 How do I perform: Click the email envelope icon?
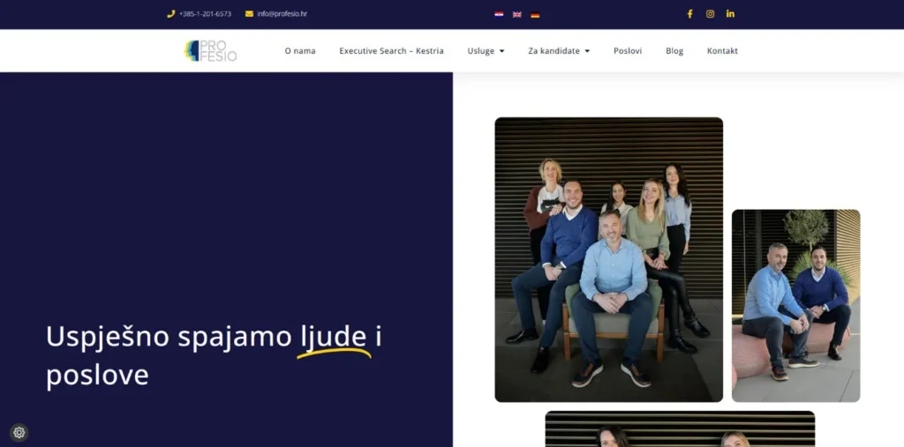[249, 14]
